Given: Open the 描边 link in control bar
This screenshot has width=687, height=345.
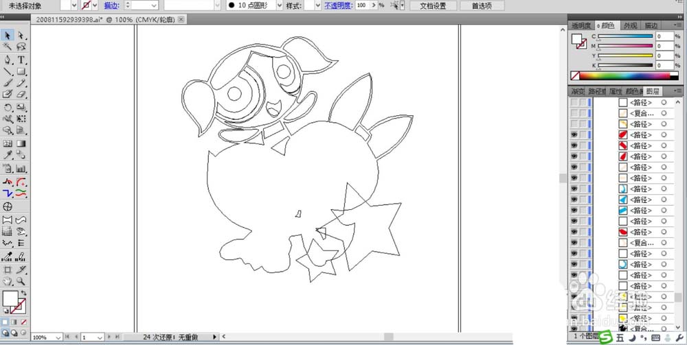Looking at the screenshot, I should point(111,5).
